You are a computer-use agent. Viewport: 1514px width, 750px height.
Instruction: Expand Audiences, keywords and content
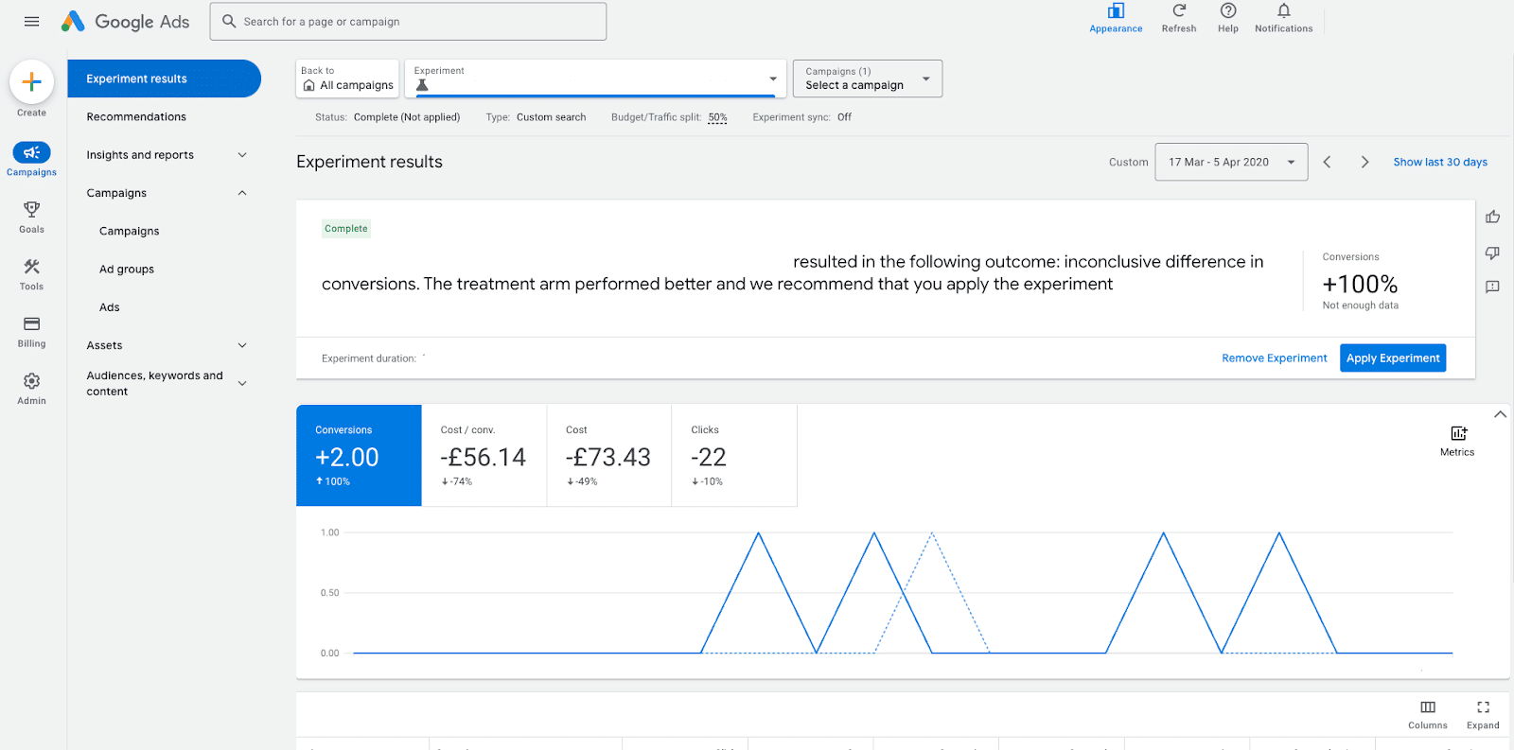coord(242,383)
